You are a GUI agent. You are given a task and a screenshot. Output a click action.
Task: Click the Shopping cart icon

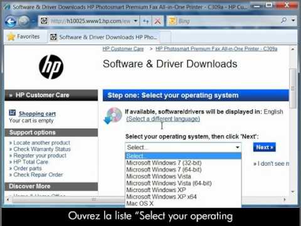click(x=13, y=113)
